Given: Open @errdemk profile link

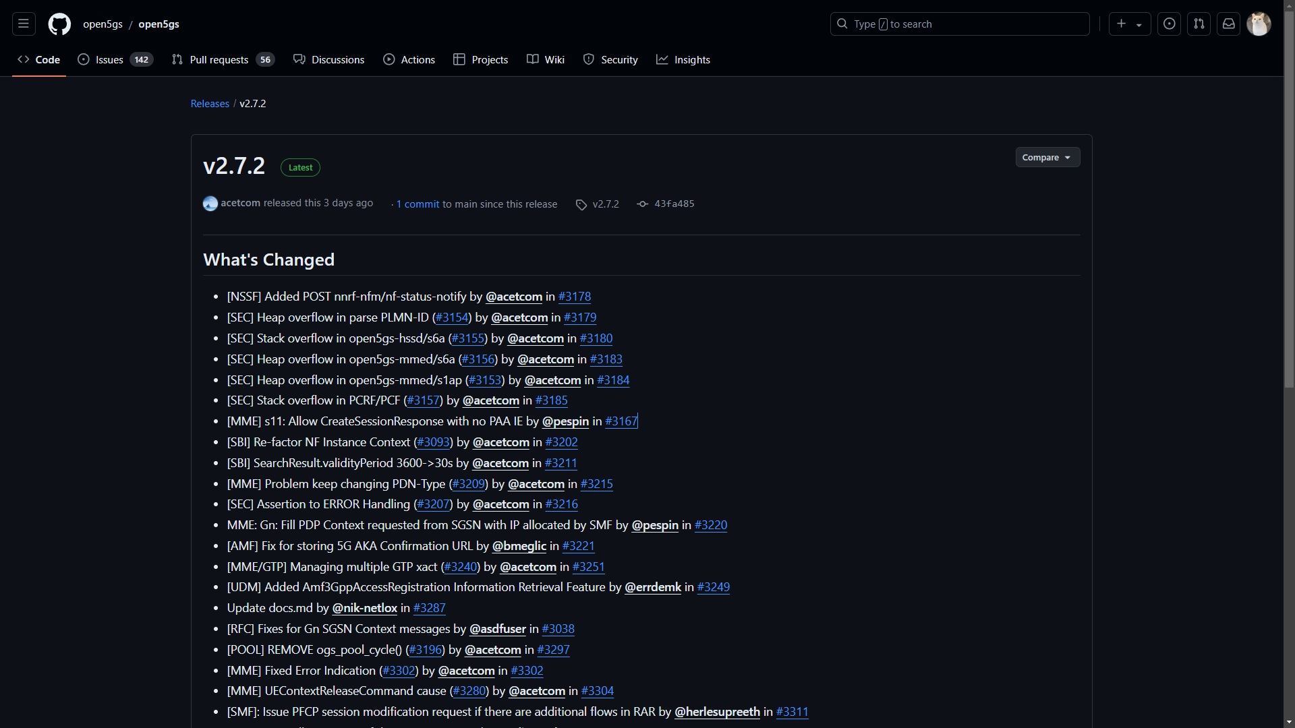Looking at the screenshot, I should pyautogui.click(x=653, y=587).
